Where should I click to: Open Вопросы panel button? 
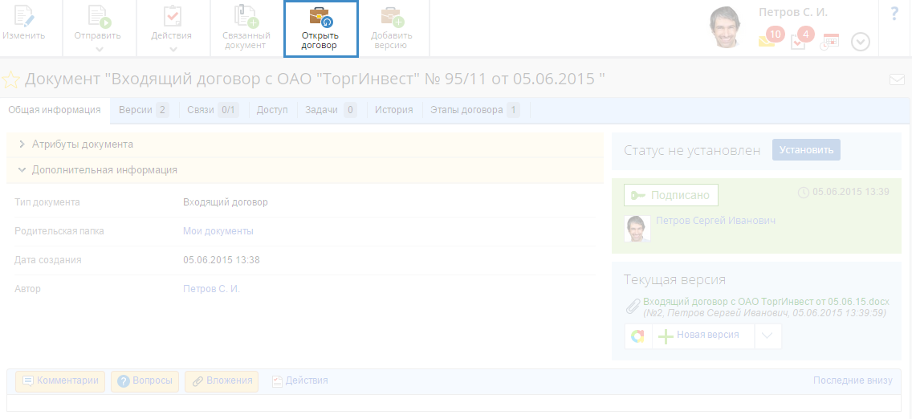tap(145, 381)
